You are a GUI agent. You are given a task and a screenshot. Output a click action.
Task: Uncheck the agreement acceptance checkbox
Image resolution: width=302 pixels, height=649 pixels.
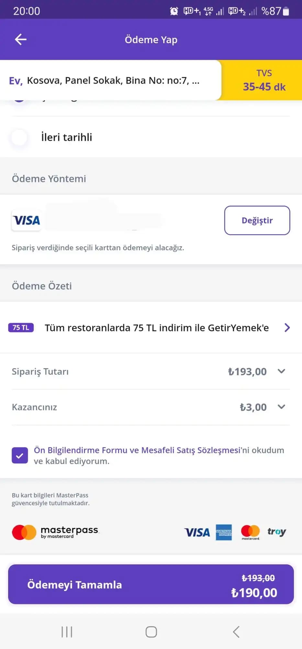pyautogui.click(x=20, y=455)
